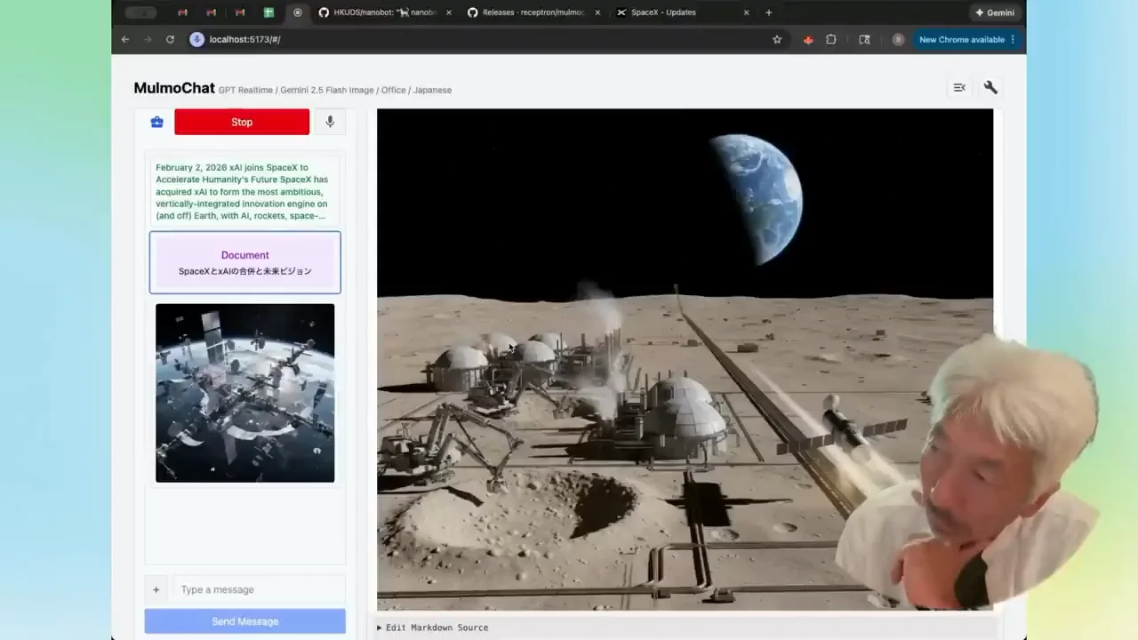Expand Edit Markdown Source section
Viewport: 1138px width, 640px height.
[x=433, y=628]
